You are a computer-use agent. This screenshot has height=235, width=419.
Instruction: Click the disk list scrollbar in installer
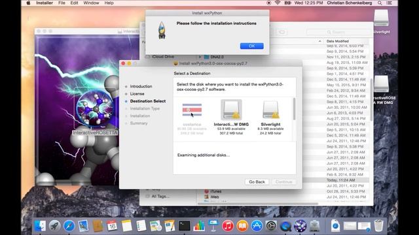coord(294,109)
